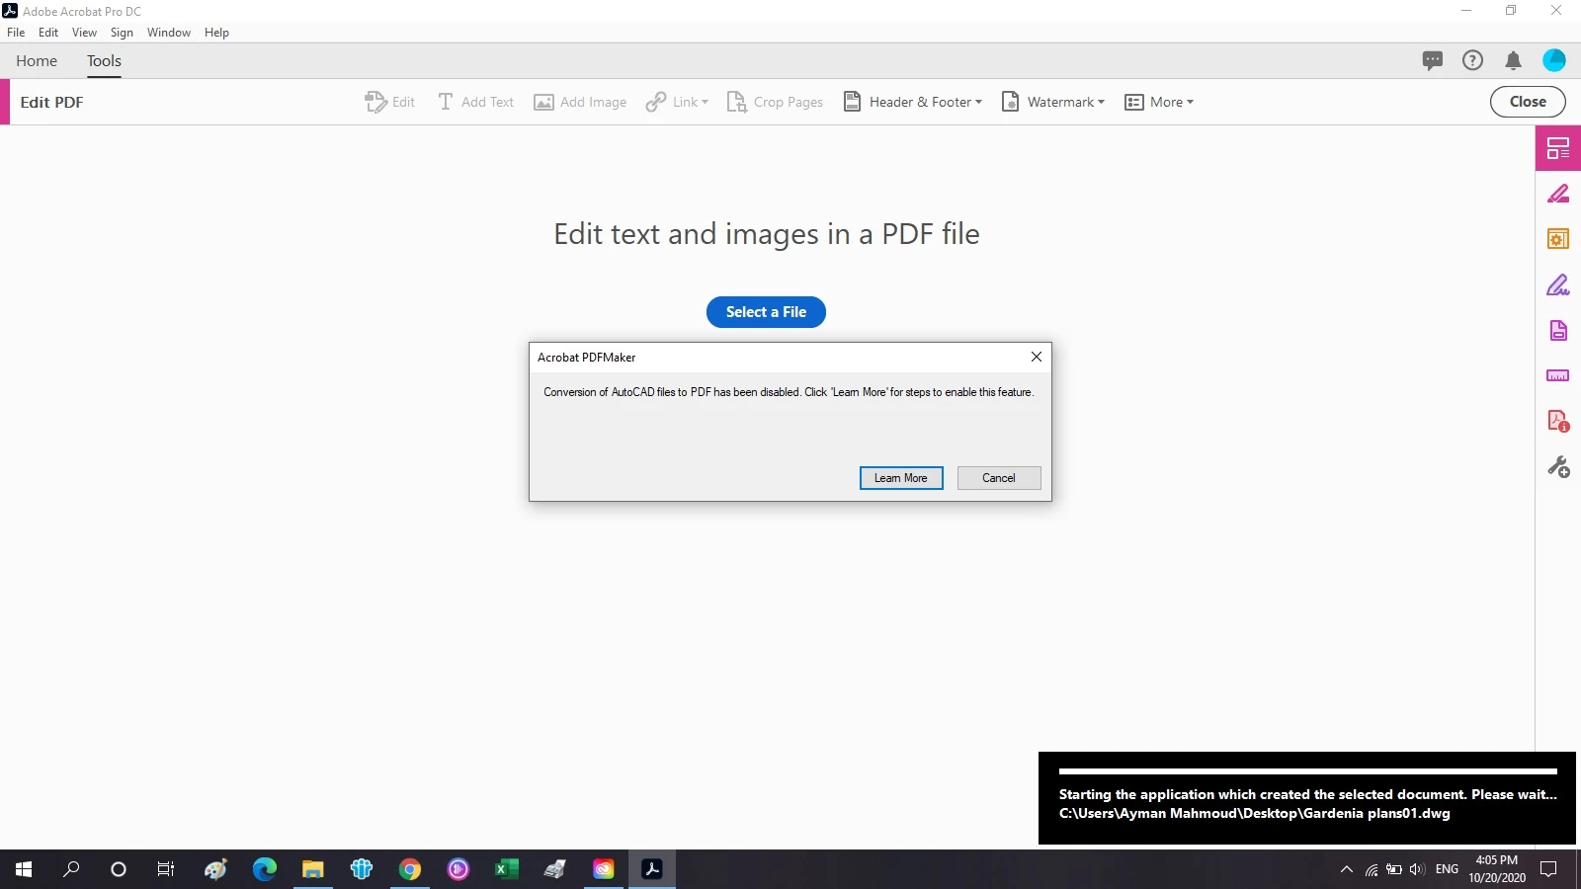Open the clock showing 4:05 PM
1581x889 pixels.
click(1496, 869)
